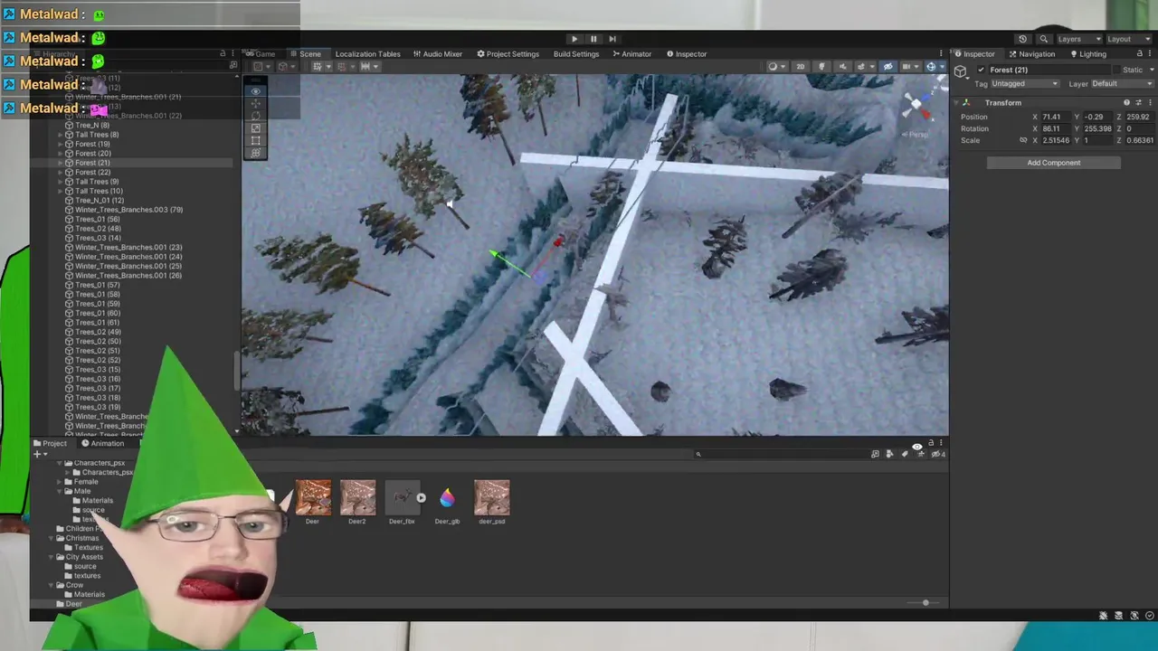Select the Scale tool in the scene overlay
This screenshot has width=1158, height=651.
coord(256,128)
